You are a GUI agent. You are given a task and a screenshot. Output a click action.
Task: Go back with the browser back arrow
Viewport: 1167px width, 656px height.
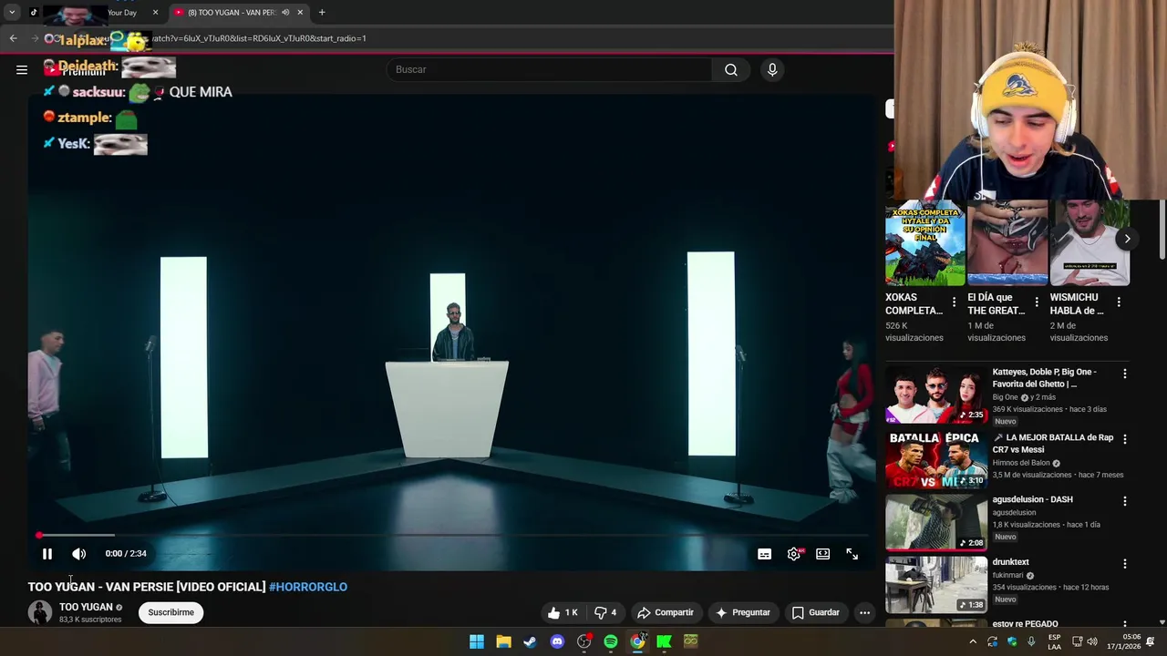pos(13,38)
